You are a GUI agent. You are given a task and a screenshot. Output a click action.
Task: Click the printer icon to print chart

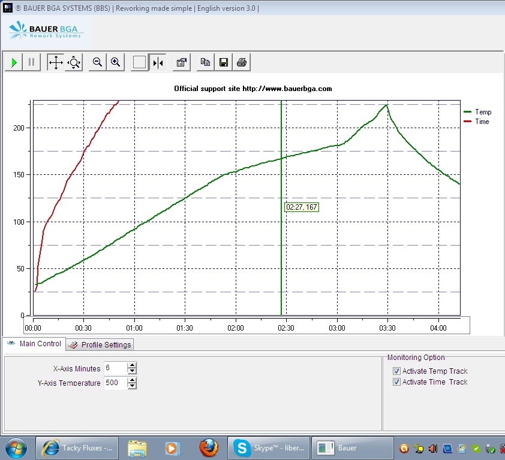241,62
